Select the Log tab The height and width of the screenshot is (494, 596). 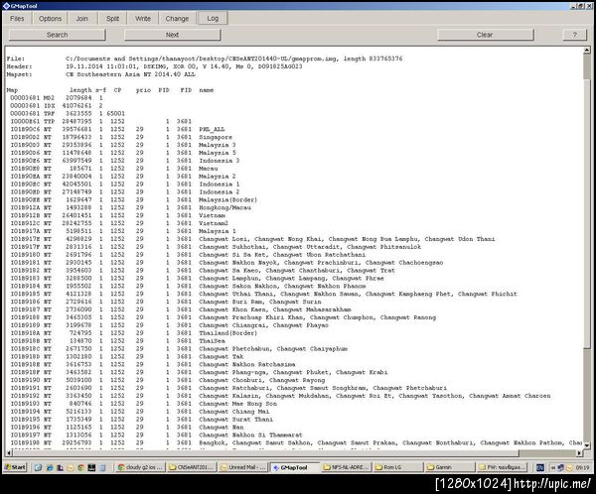[x=213, y=18]
